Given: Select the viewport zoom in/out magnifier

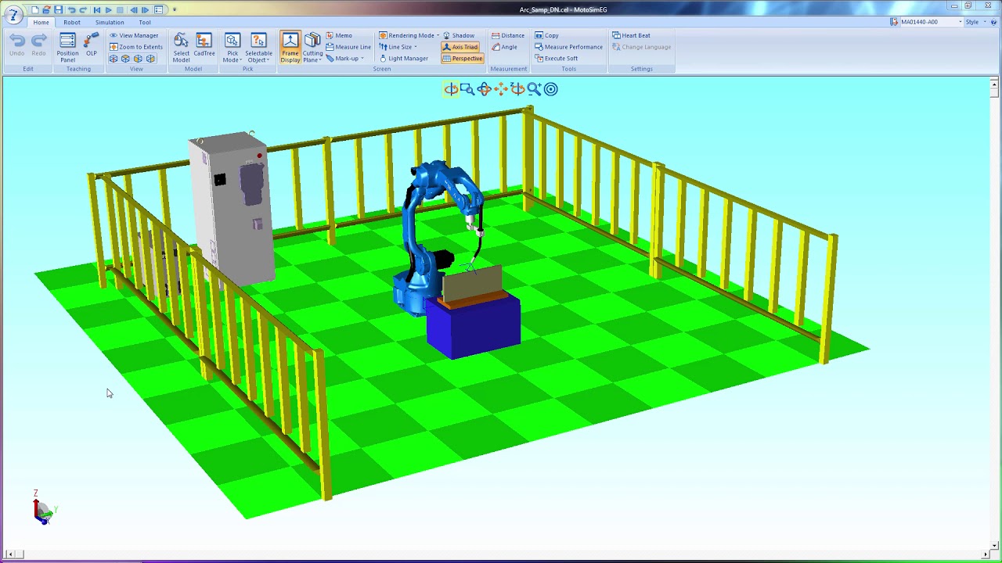Looking at the screenshot, I should click(x=534, y=89).
